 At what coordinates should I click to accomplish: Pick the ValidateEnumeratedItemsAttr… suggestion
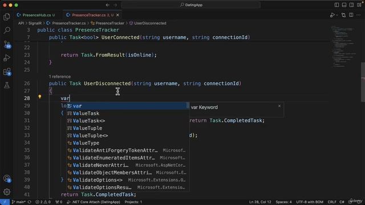[x=128, y=158]
